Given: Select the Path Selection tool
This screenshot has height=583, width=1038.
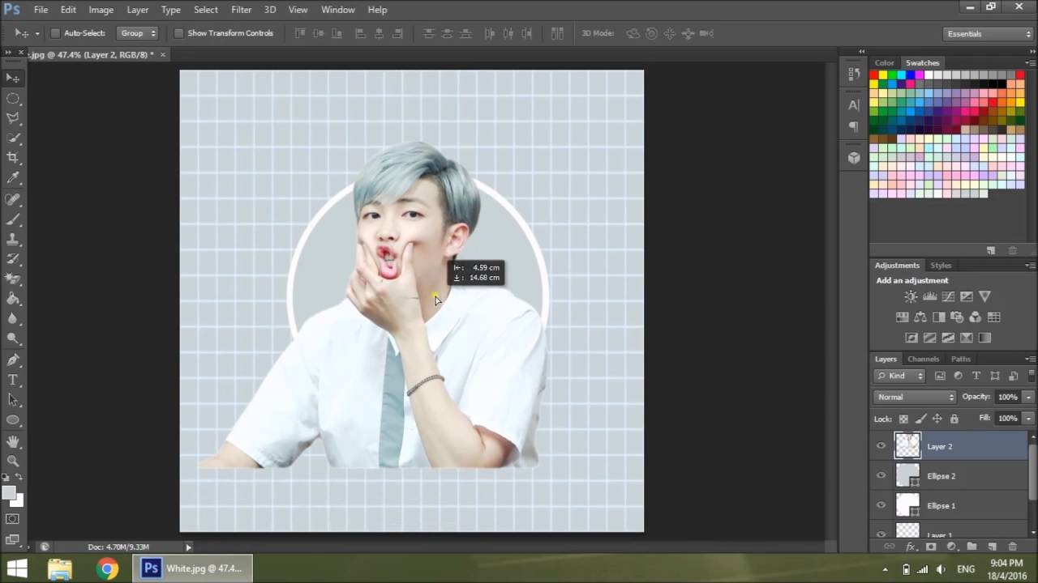Looking at the screenshot, I should [13, 400].
